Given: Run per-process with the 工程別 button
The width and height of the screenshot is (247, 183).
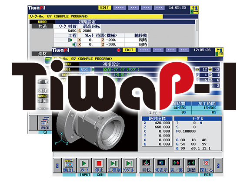Looking at the screenshot, I should [x=114, y=166].
